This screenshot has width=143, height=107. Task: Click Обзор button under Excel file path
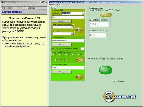61,45
